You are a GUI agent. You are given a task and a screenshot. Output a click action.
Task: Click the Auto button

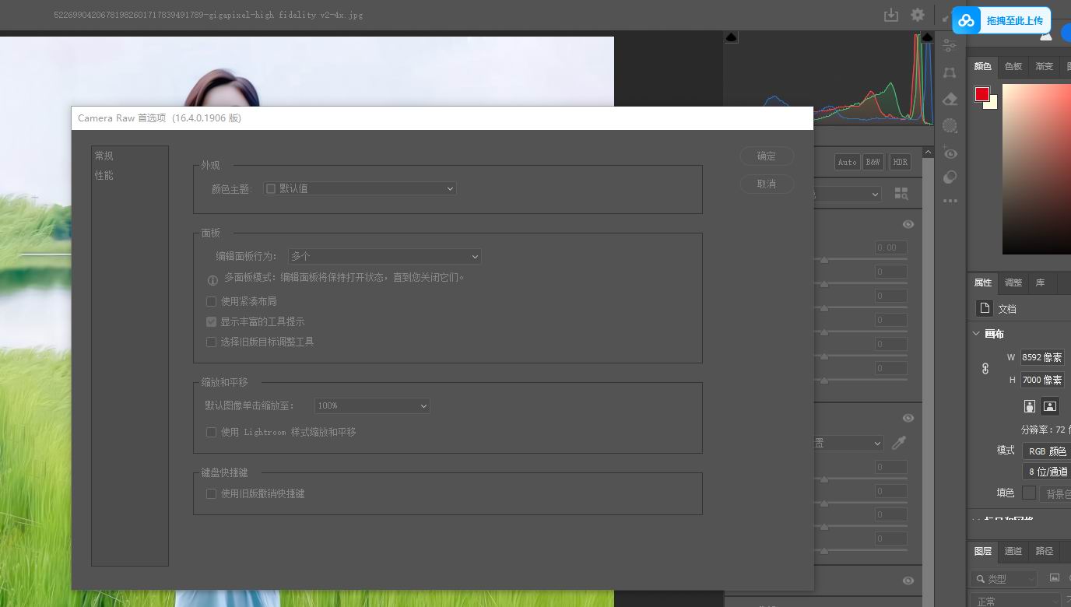click(x=847, y=162)
